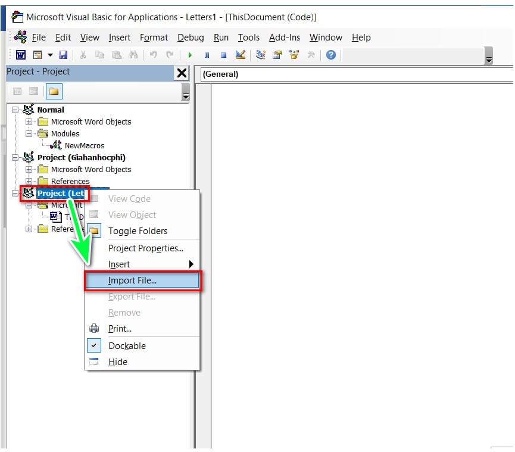
Task: Open the Debug menu
Action: pyautogui.click(x=191, y=38)
